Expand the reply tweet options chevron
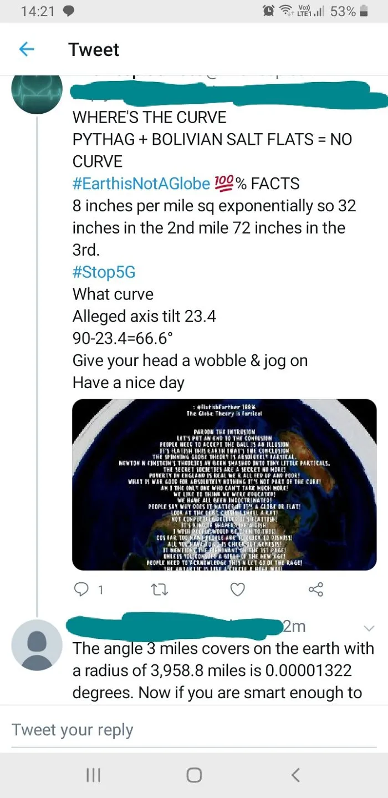388x798 pixels. (x=369, y=628)
